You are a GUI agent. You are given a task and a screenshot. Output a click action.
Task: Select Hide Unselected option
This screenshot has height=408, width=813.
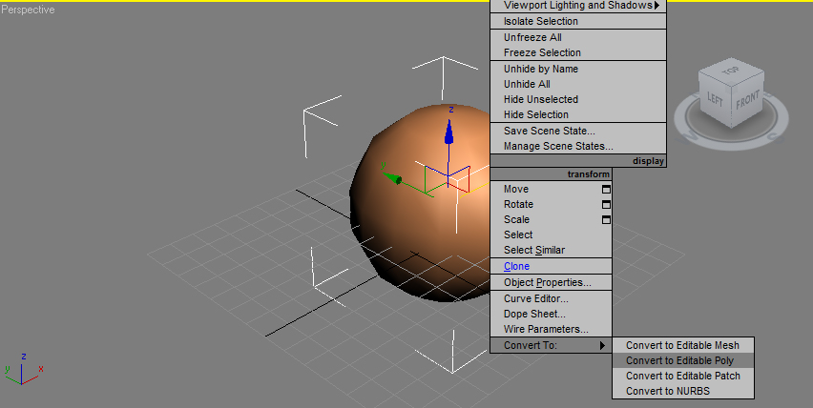[540, 99]
